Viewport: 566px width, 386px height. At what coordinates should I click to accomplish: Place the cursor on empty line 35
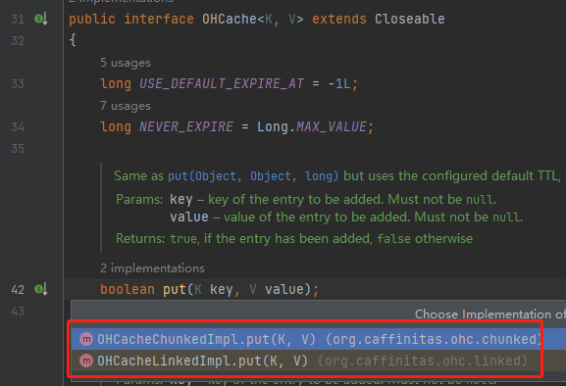pyautogui.click(x=314, y=149)
